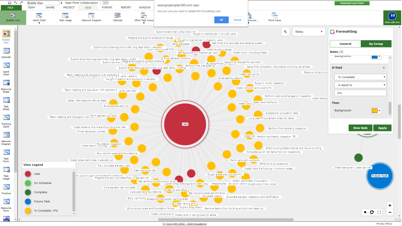The height and width of the screenshot is (226, 402).
Task: Click the horizontal scrollbar under the canvas
Action: click(x=226, y=220)
